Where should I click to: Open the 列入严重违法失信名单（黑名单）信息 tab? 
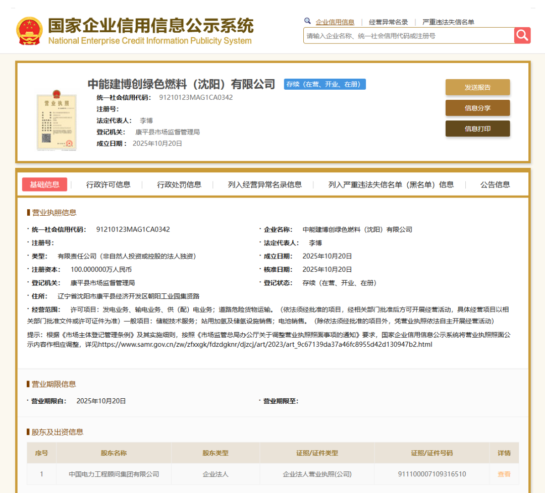tap(390, 184)
